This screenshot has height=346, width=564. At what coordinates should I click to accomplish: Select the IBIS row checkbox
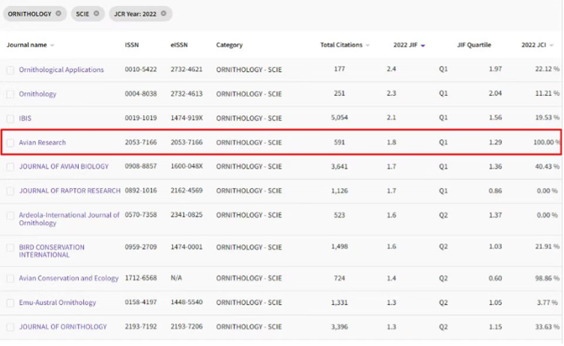click(x=11, y=118)
